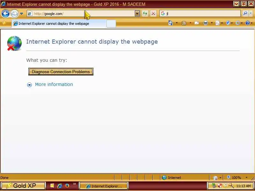Viewport: 255px width, 191px height.
Task: Expand the Feeds dropdown arrow
Action: click(190, 23)
